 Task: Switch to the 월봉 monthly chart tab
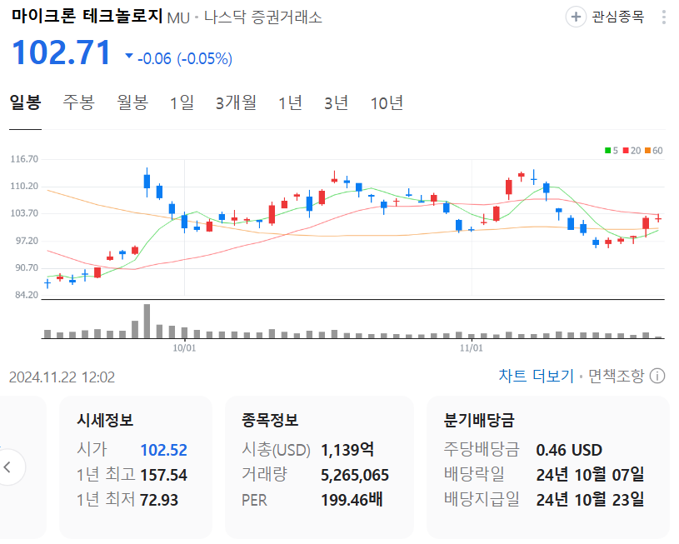132,103
